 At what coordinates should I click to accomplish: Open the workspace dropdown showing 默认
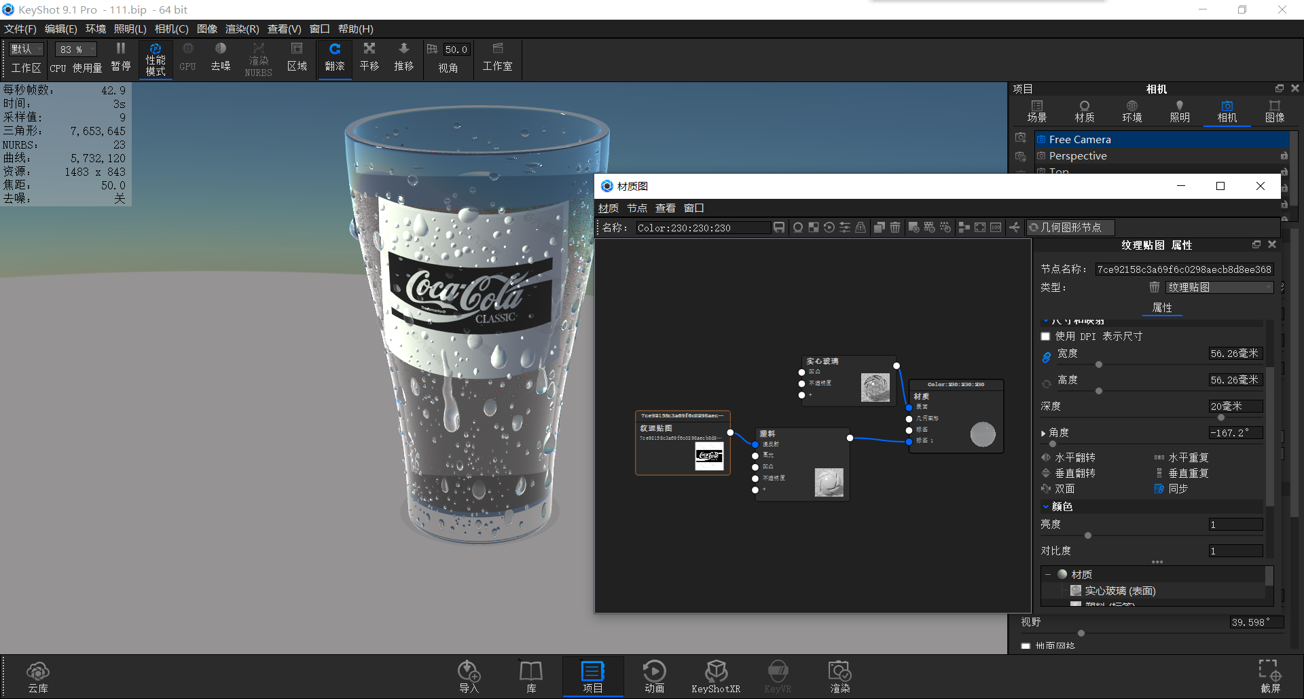(25, 49)
